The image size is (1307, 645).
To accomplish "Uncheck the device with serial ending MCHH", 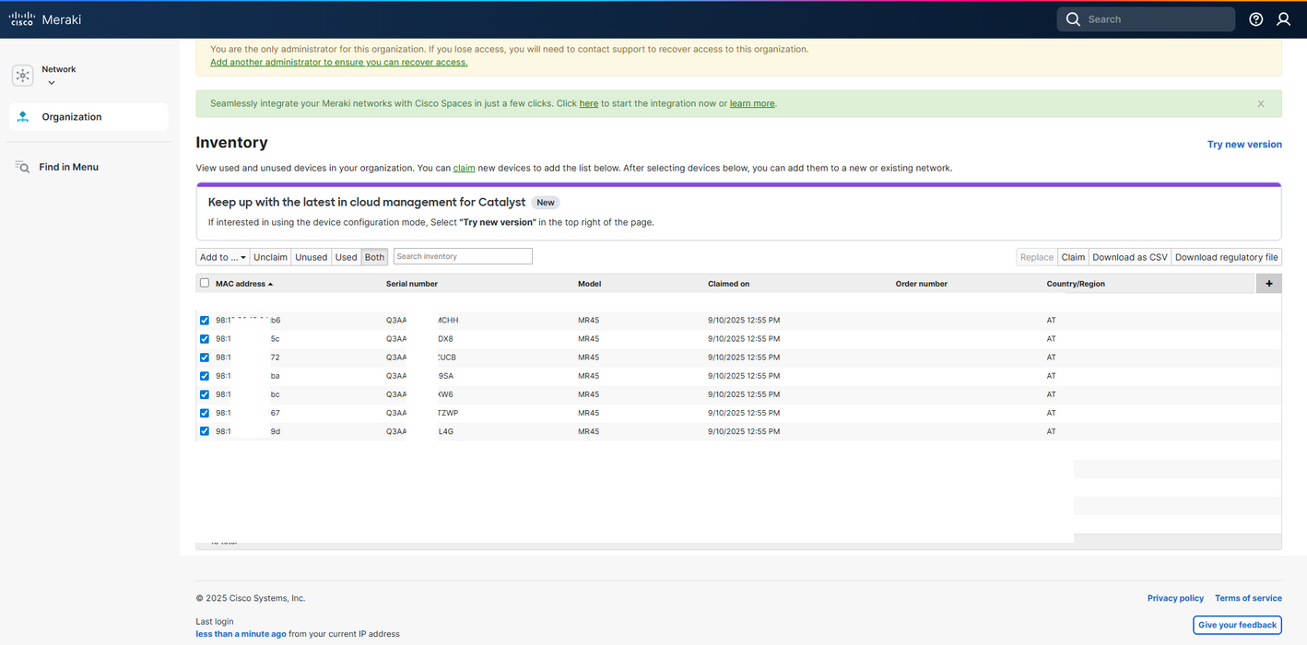I will click(x=205, y=321).
